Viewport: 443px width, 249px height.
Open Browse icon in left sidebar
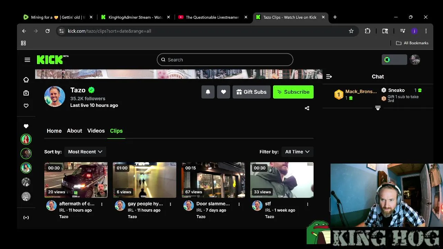coord(26,93)
